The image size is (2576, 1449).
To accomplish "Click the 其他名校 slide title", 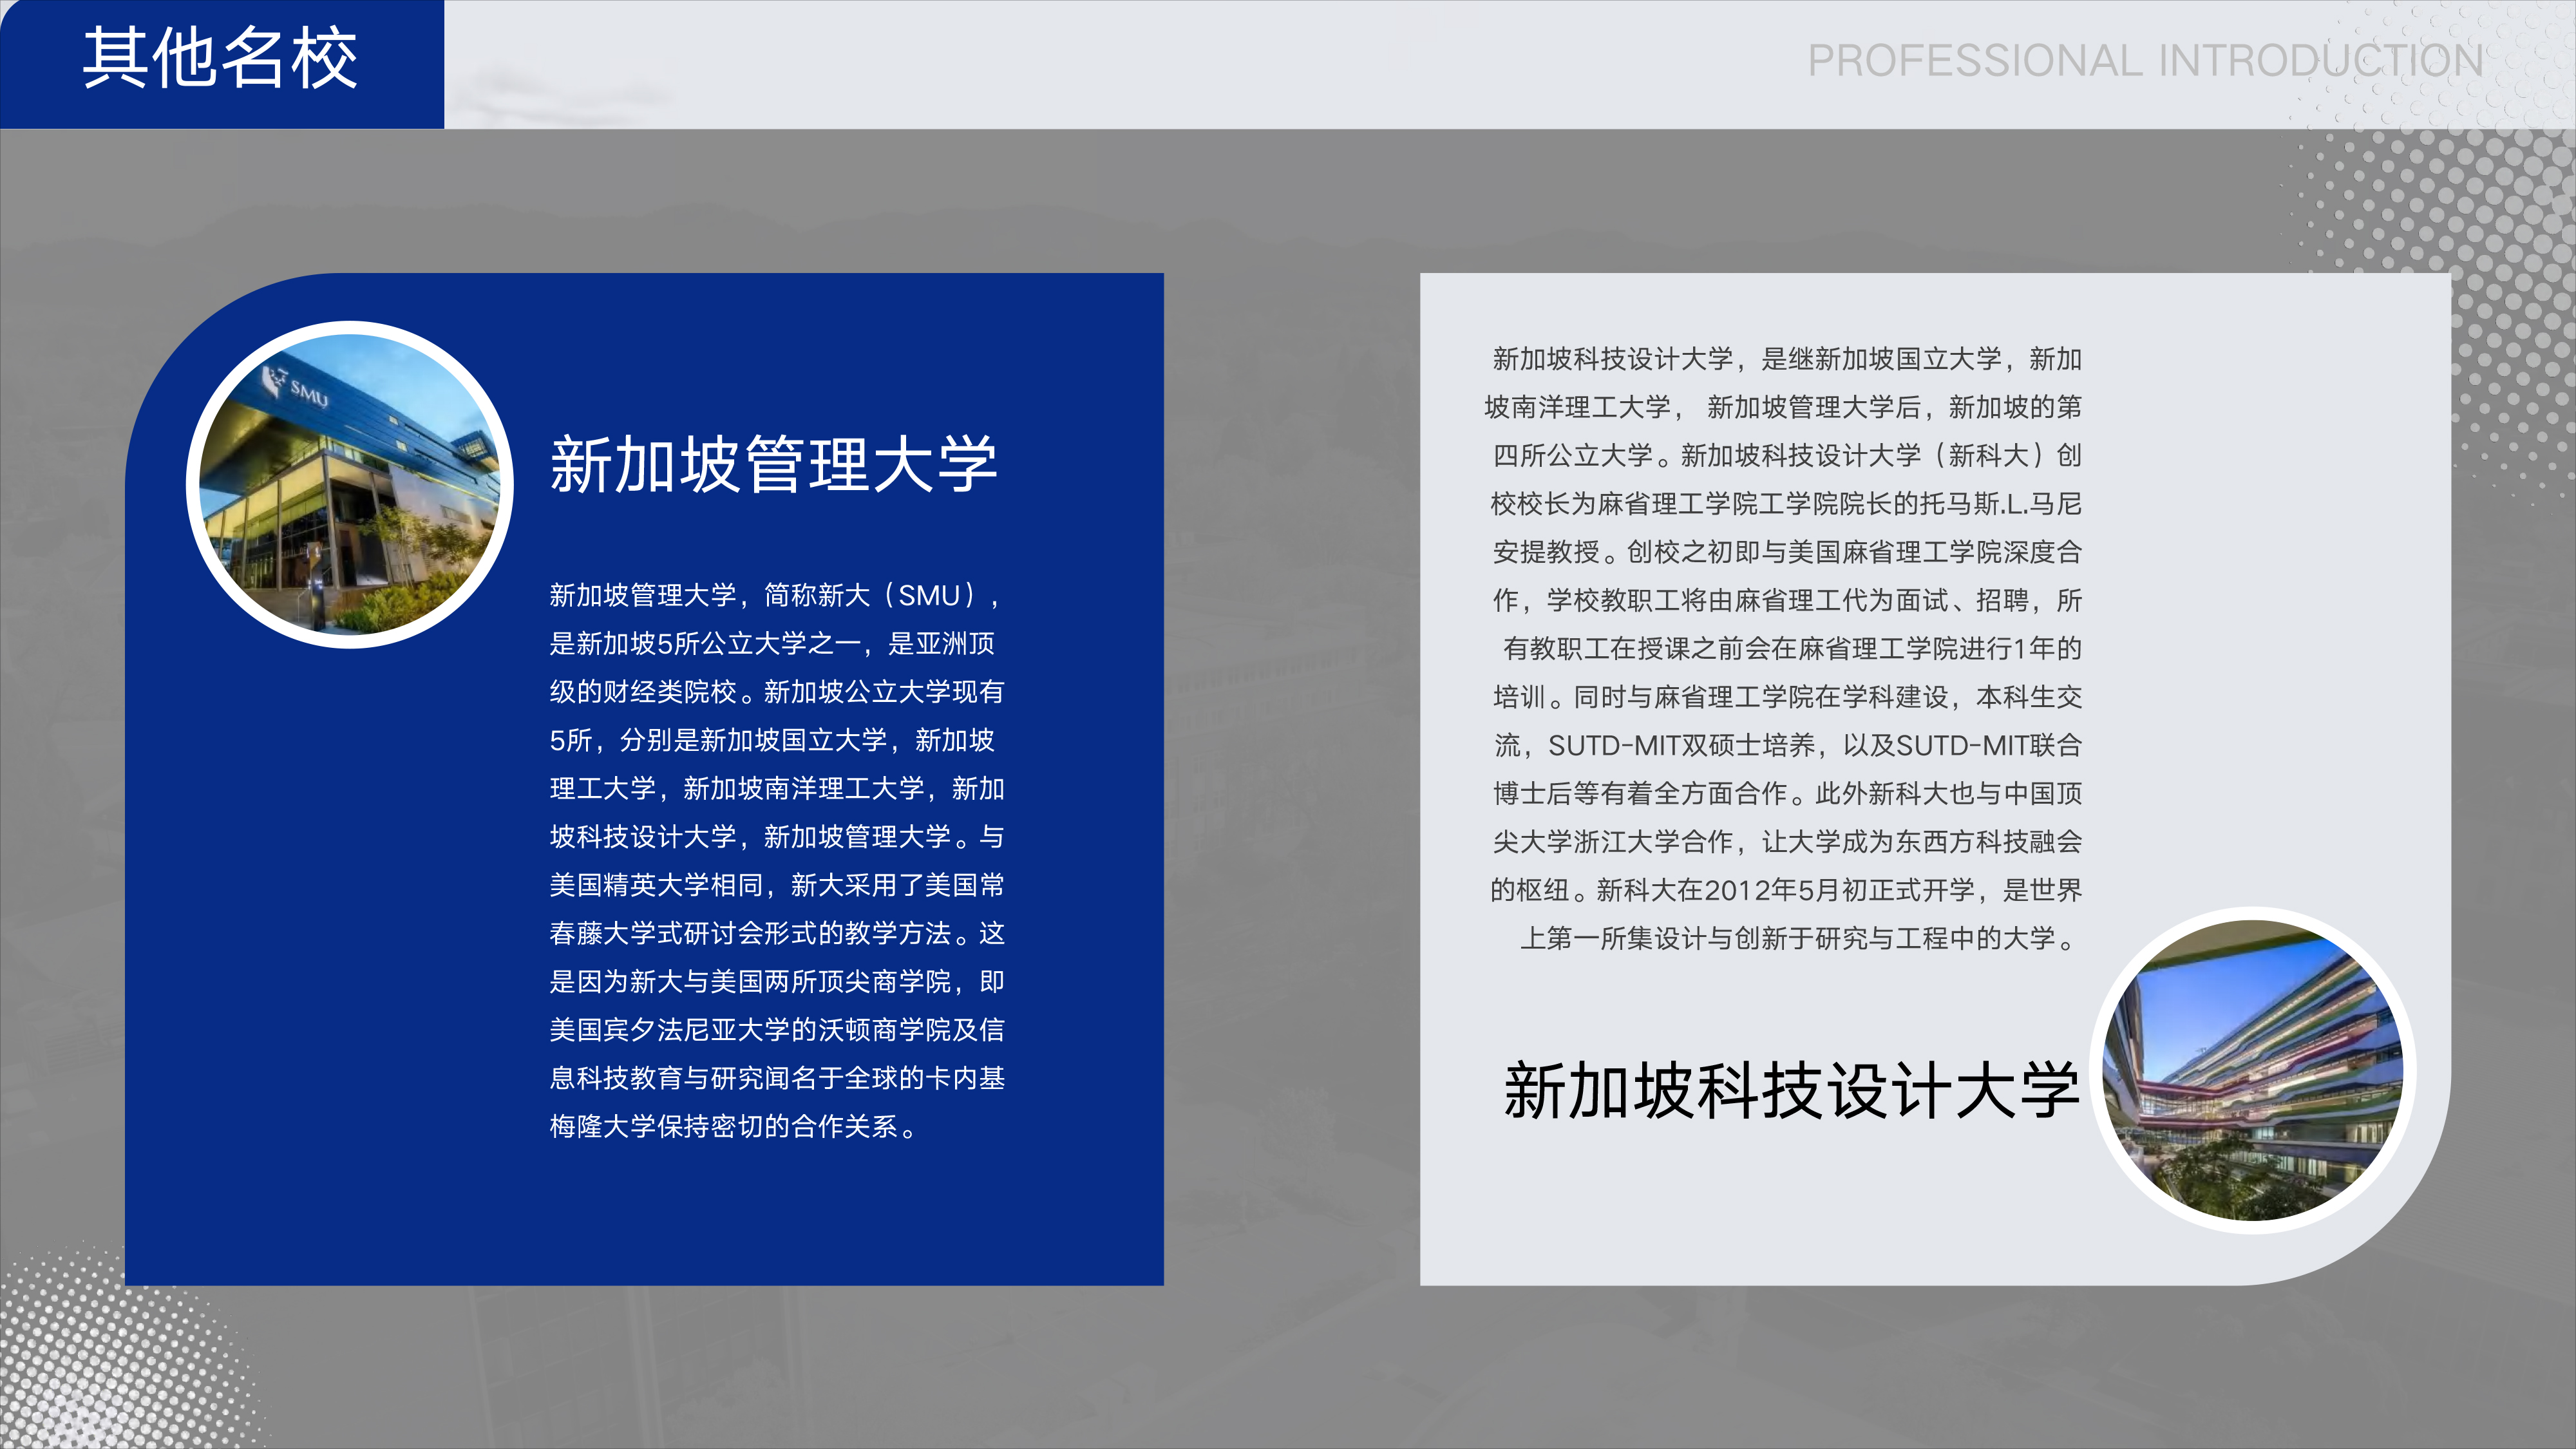I will [220, 58].
